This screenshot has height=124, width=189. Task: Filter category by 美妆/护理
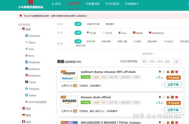tap(81, 46)
